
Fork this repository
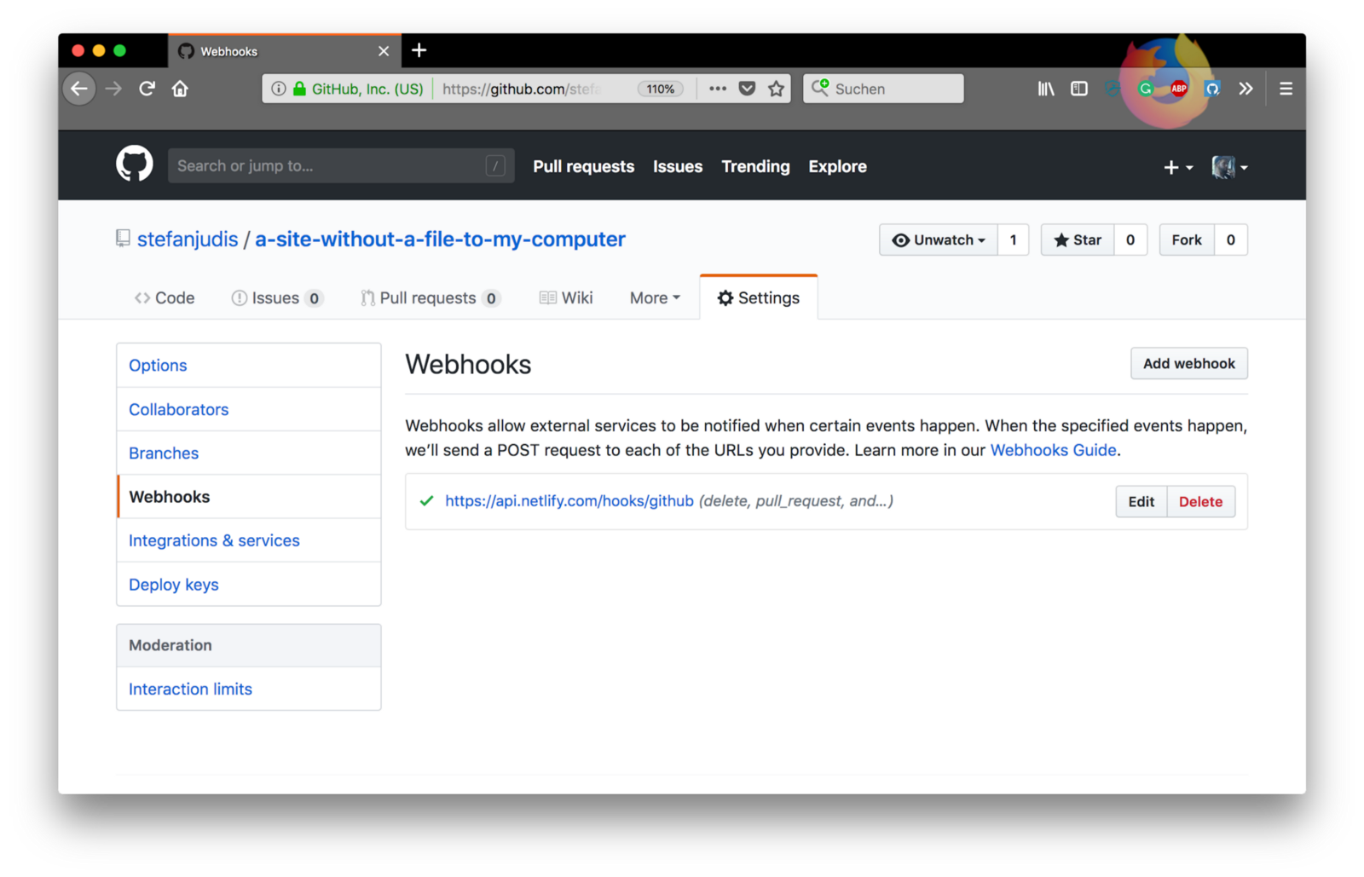pyautogui.click(x=1187, y=240)
